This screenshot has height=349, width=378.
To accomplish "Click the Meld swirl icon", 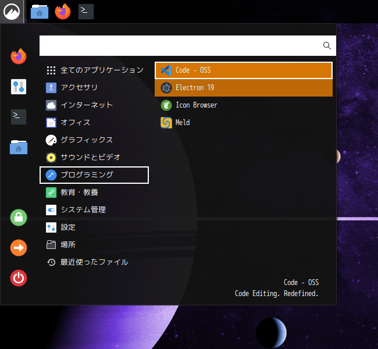I will coord(166,123).
